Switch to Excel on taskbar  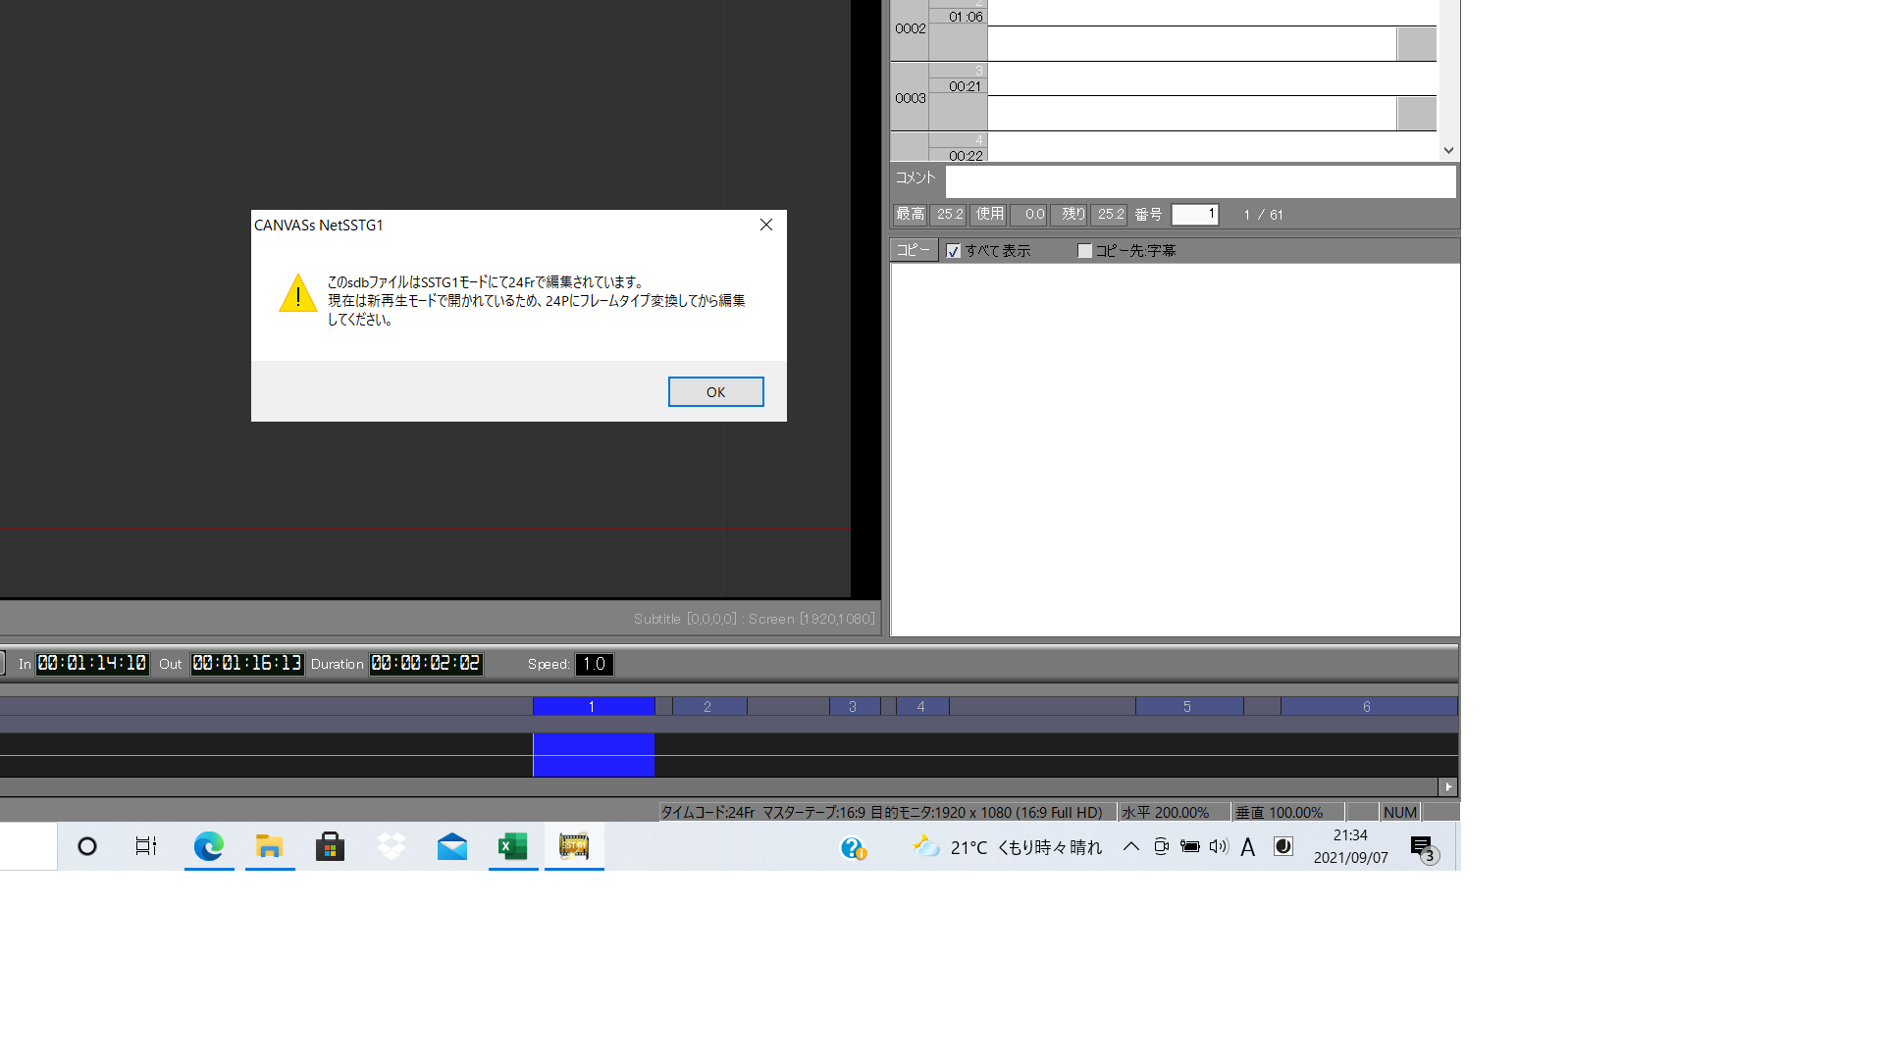[513, 847]
